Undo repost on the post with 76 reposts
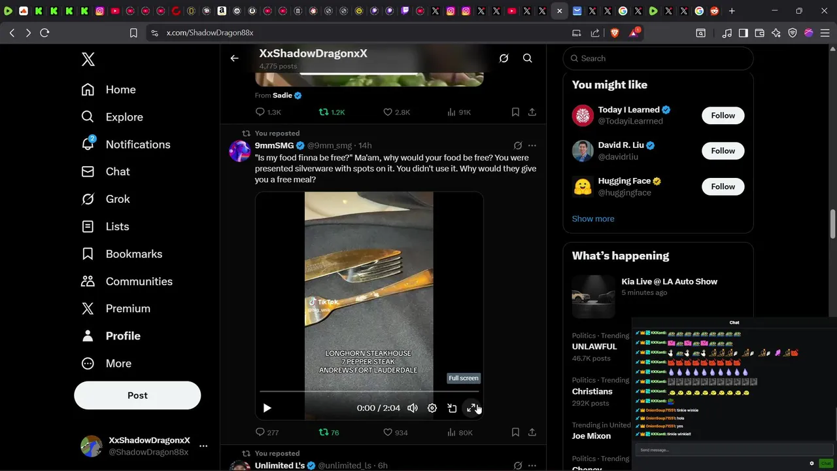 point(329,432)
